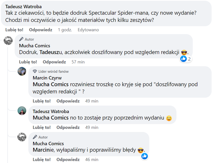Click Tadeusz Watroba's avatar in the reply thread
Image resolution: width=212 pixels, height=163 pixels.
pyautogui.click(x=22, y=111)
